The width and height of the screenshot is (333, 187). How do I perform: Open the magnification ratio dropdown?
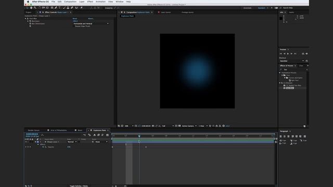coord(129,126)
